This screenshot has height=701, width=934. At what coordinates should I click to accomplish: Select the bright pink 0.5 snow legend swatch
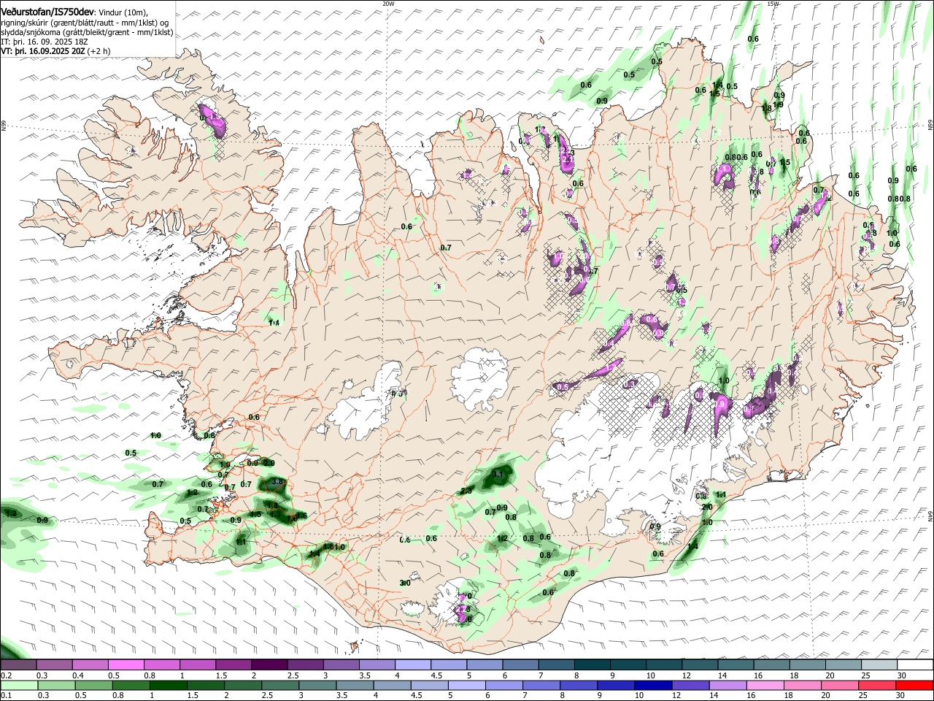coord(126,664)
